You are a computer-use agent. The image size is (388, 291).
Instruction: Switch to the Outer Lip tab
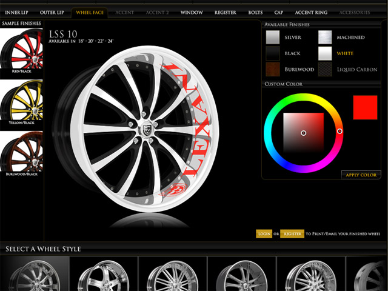point(52,12)
